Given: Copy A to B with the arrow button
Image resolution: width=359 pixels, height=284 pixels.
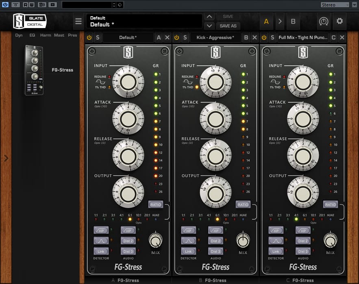Looking at the screenshot, I should coord(280,22).
